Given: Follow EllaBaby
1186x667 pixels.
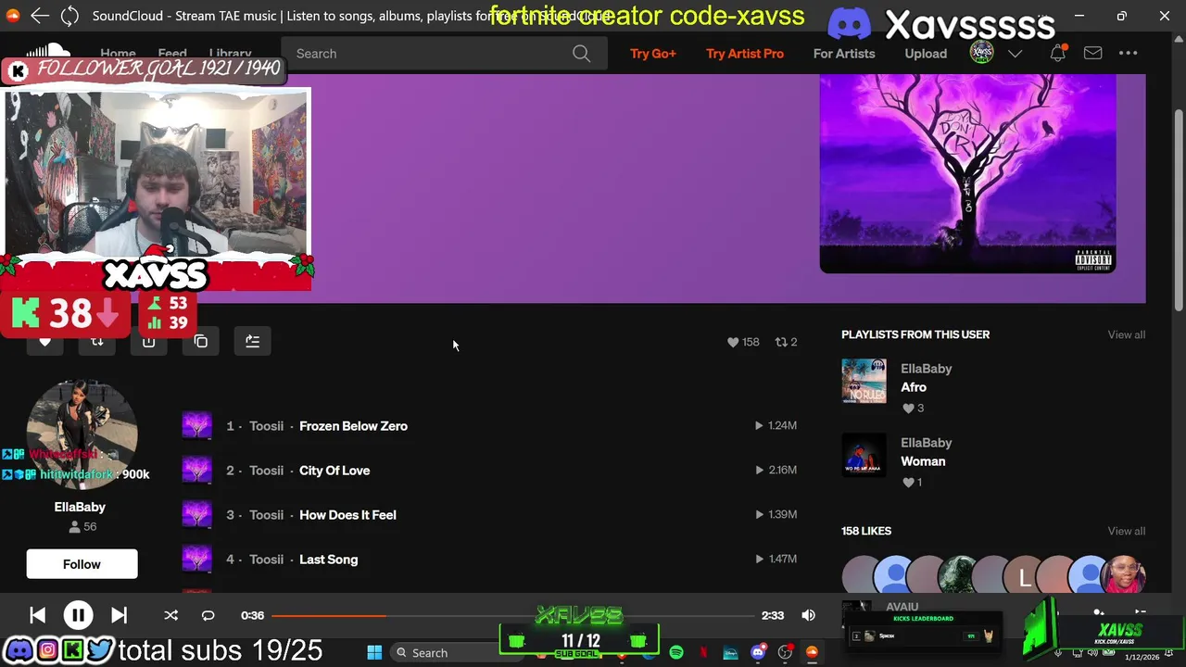Looking at the screenshot, I should (82, 564).
